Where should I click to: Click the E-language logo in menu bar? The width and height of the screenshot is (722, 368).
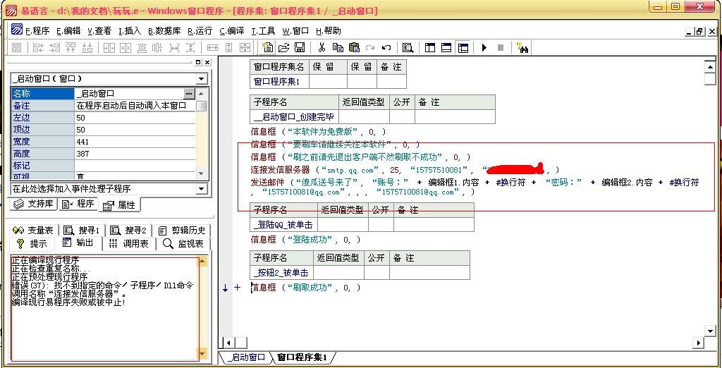pyautogui.click(x=17, y=29)
